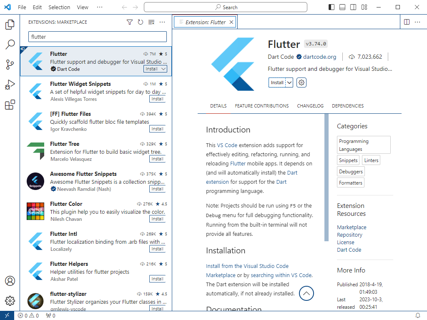Open the Flutter extension manage gear
The height and width of the screenshot is (320, 427).
301,82
